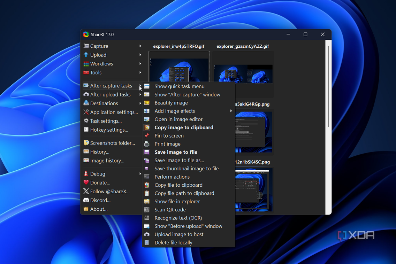Click the After upload tasks cloud icon
Screen dimensions: 396x264
pos(86,94)
